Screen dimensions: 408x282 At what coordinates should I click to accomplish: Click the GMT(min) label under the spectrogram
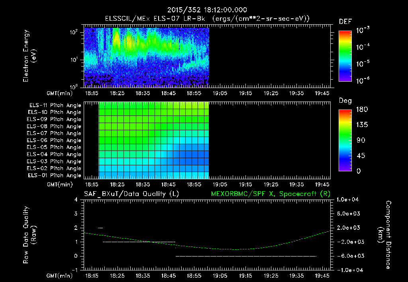click(59, 93)
